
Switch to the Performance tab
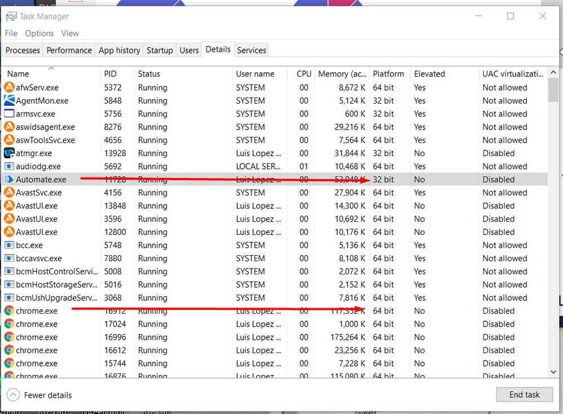point(69,50)
